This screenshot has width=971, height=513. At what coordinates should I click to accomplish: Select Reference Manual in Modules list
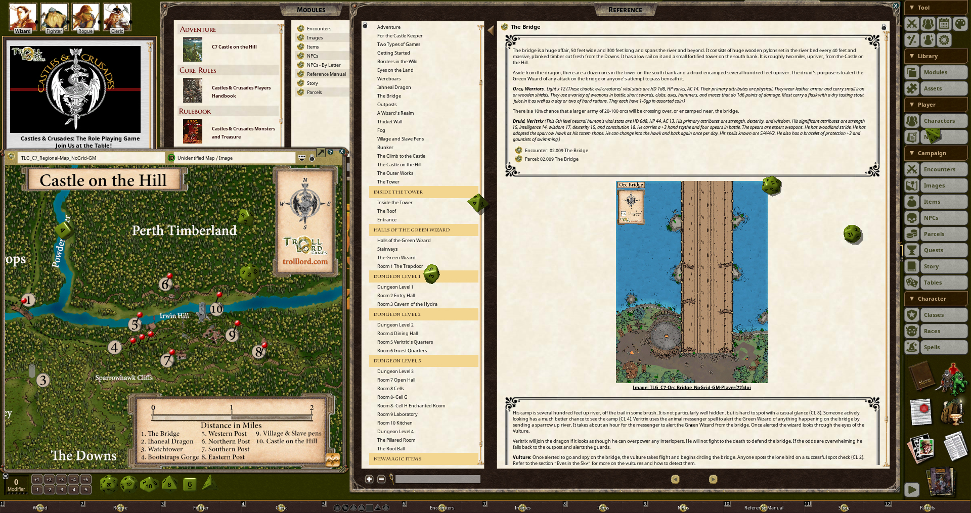pyautogui.click(x=322, y=74)
